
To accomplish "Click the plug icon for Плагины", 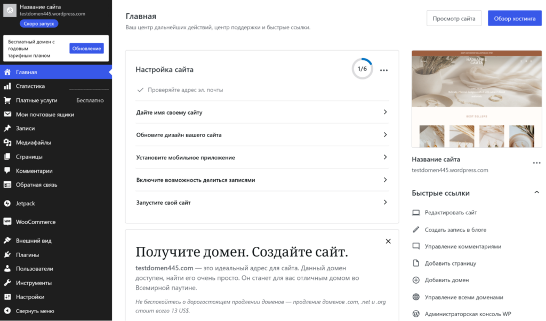I will coord(7,255).
